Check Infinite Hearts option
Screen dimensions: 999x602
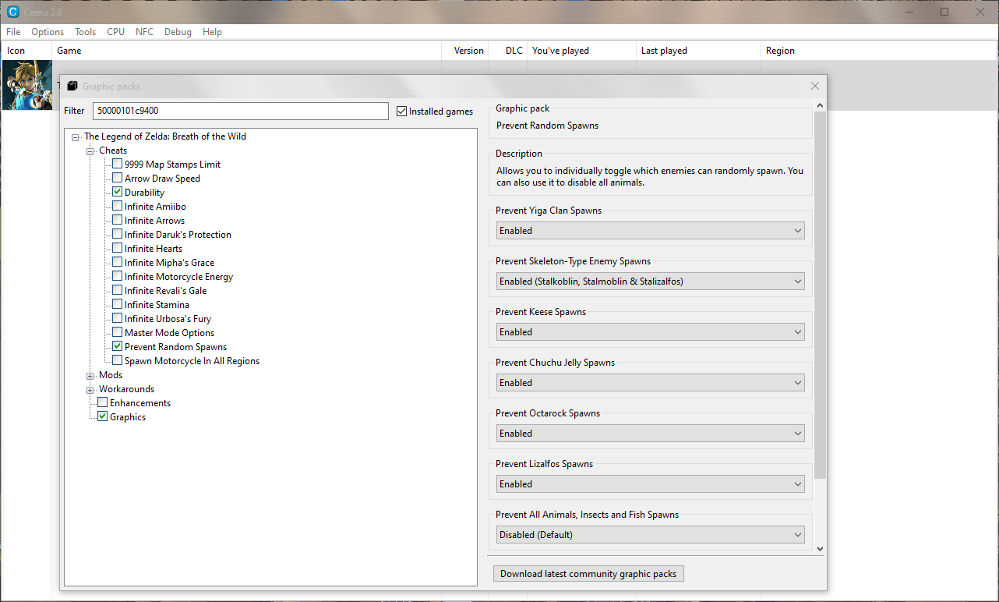(117, 249)
